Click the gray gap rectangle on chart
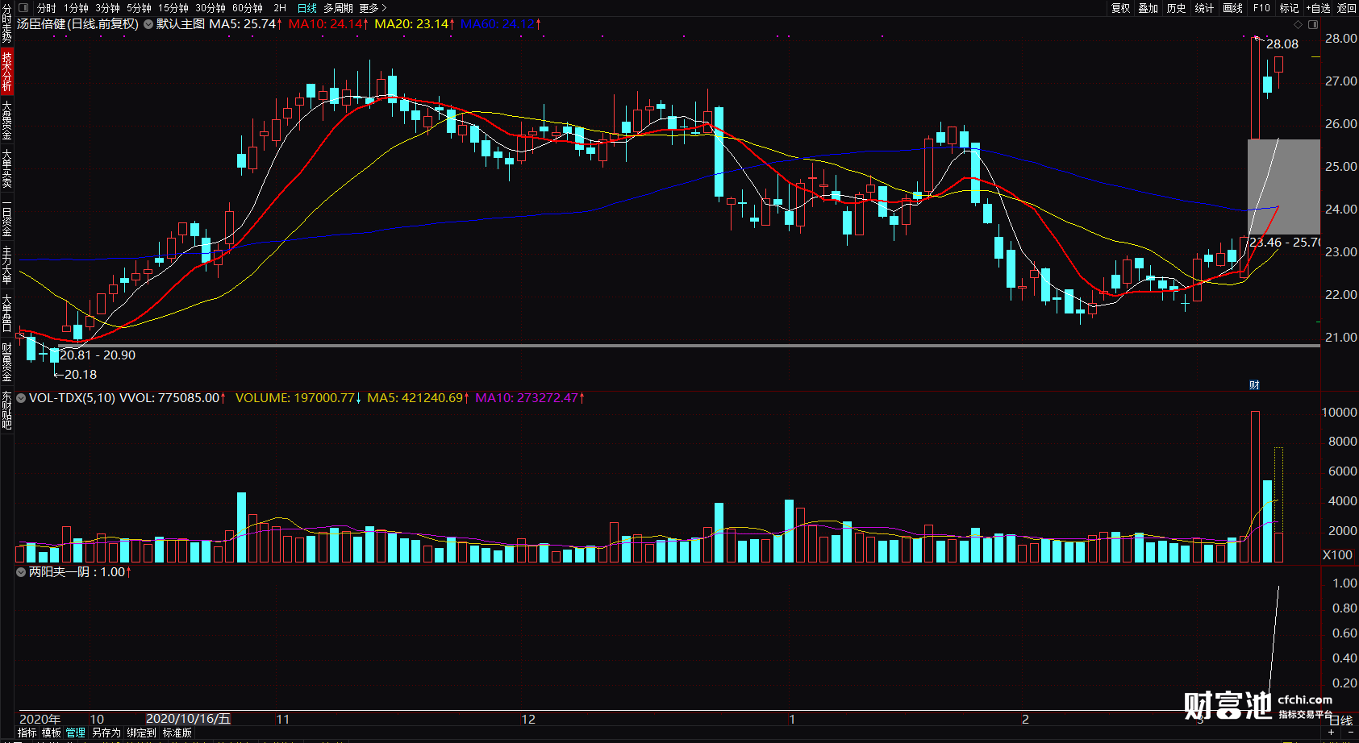 (1284, 187)
